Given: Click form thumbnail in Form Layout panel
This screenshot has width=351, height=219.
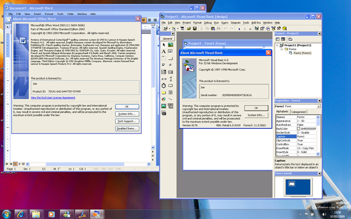Looking at the screenshot, I should point(291,183).
